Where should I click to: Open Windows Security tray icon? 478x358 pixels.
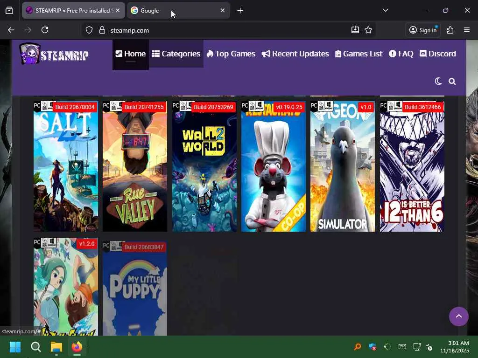click(372, 347)
